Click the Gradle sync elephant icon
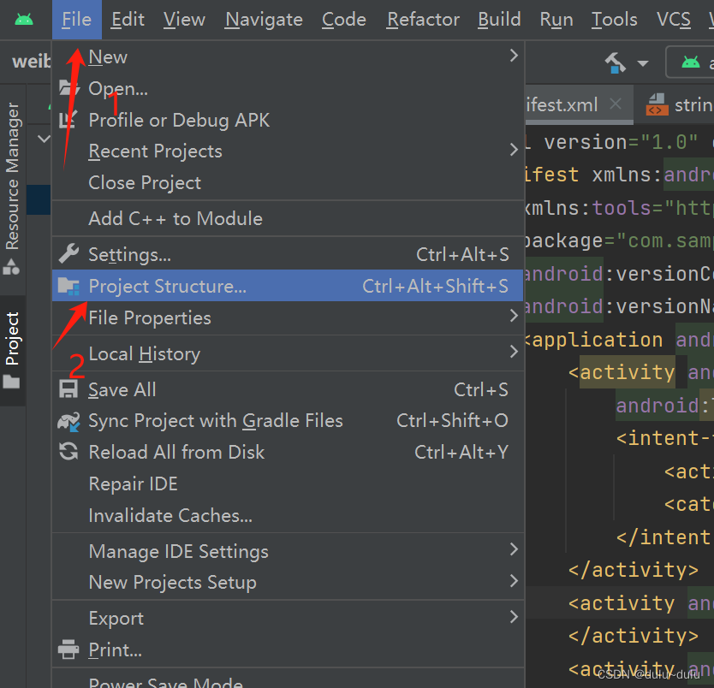The image size is (714, 688). click(x=68, y=421)
